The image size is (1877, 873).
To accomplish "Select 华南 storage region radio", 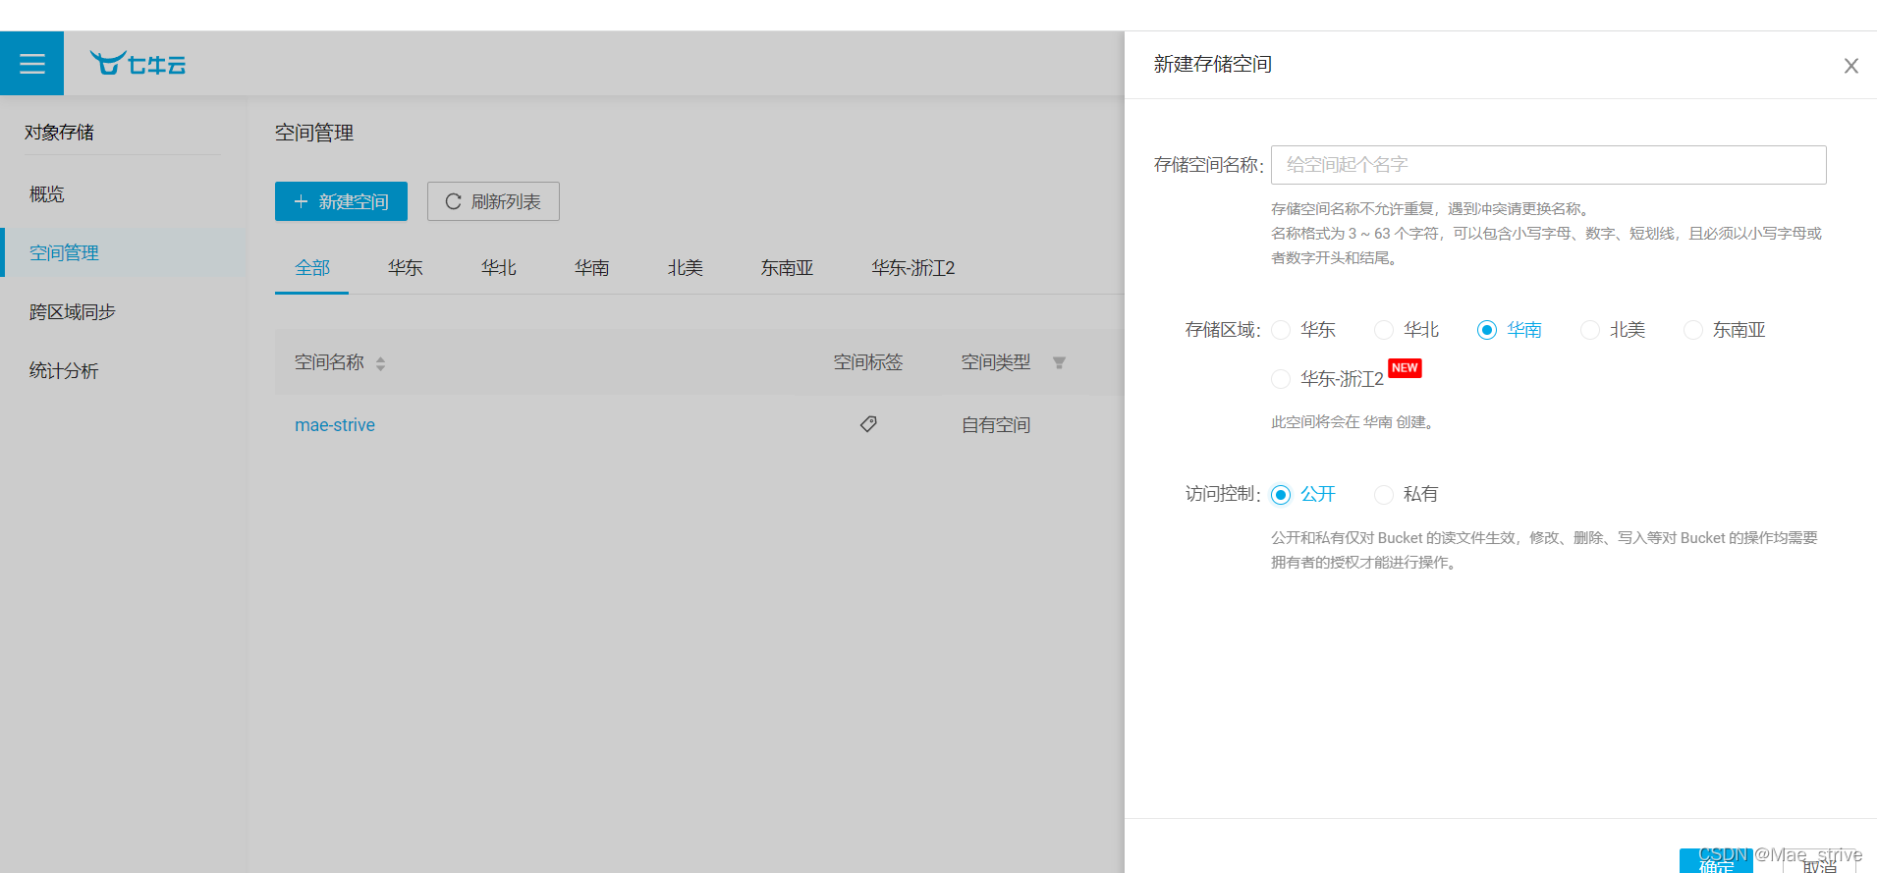I will pyautogui.click(x=1487, y=330).
